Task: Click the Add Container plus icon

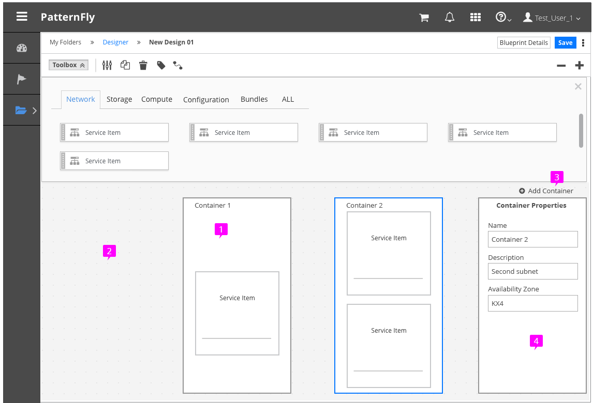Action: pyautogui.click(x=522, y=191)
